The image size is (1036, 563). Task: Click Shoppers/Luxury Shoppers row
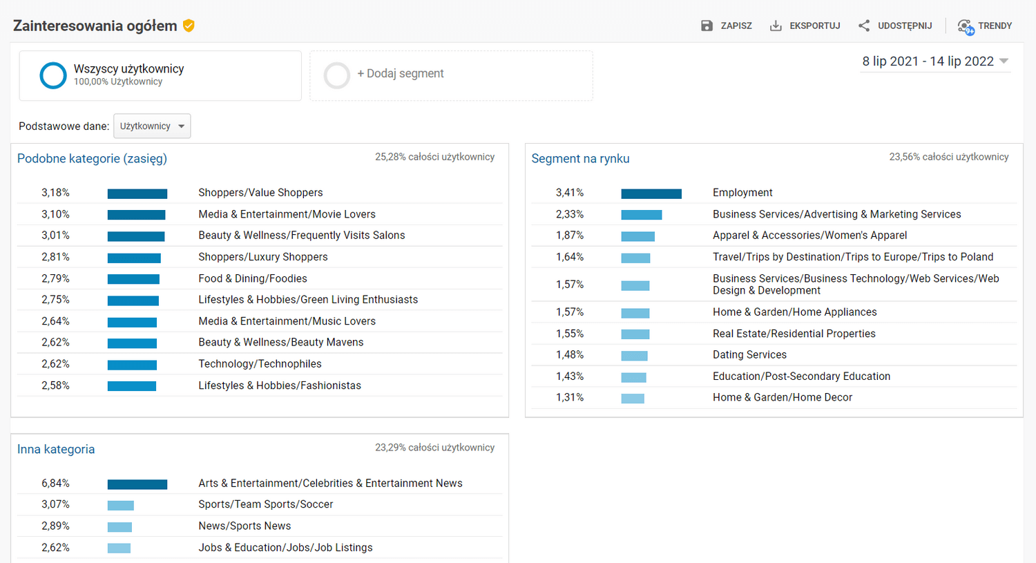[x=260, y=257]
